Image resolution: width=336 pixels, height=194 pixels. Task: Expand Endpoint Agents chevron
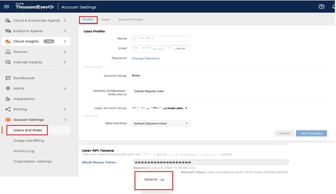pyautogui.click(x=65, y=31)
